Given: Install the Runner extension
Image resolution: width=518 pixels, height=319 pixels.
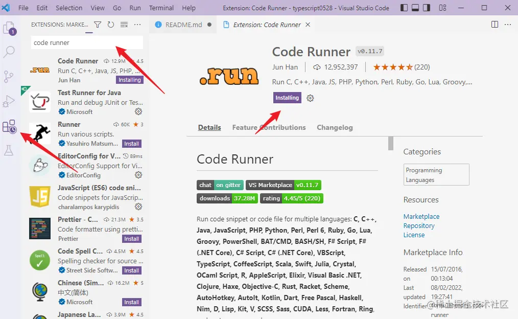Looking at the screenshot, I should click(131, 144).
